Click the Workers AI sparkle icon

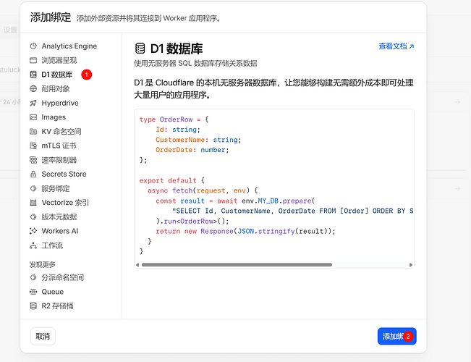point(33,231)
